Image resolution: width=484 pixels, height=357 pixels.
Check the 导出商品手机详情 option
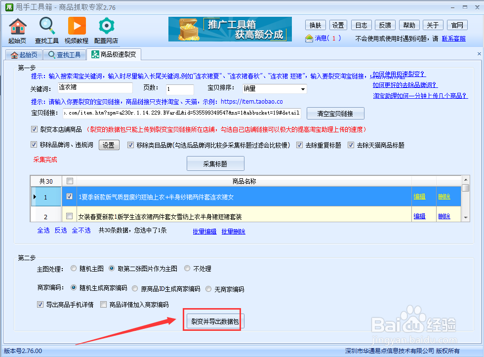tap(40, 304)
